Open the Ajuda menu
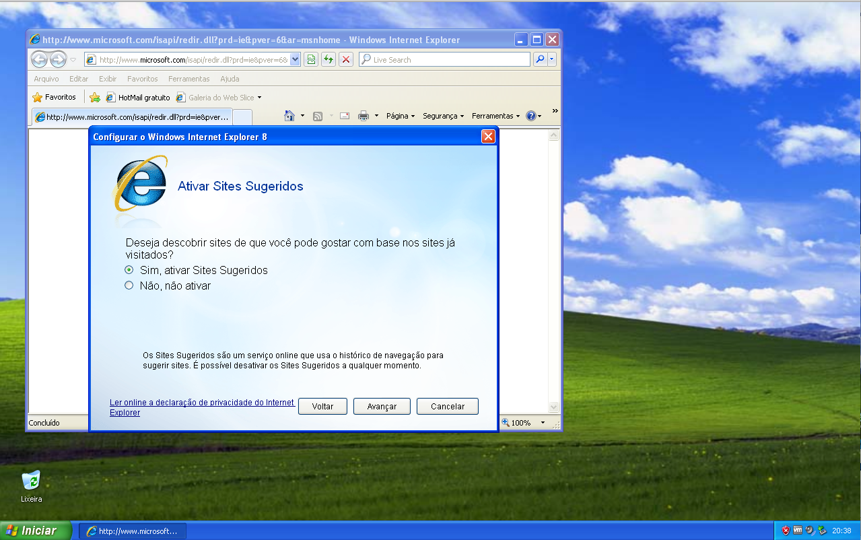 click(230, 79)
